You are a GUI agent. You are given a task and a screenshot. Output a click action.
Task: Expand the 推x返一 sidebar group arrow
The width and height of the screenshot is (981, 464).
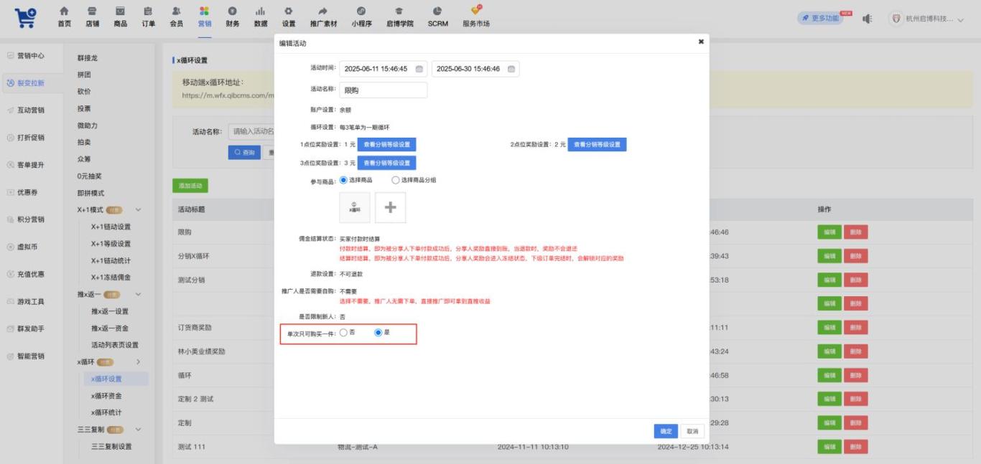click(138, 295)
